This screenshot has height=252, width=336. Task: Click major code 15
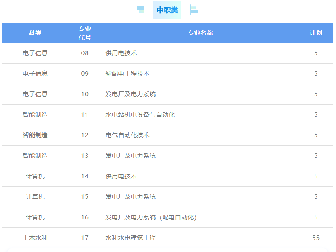85,197
